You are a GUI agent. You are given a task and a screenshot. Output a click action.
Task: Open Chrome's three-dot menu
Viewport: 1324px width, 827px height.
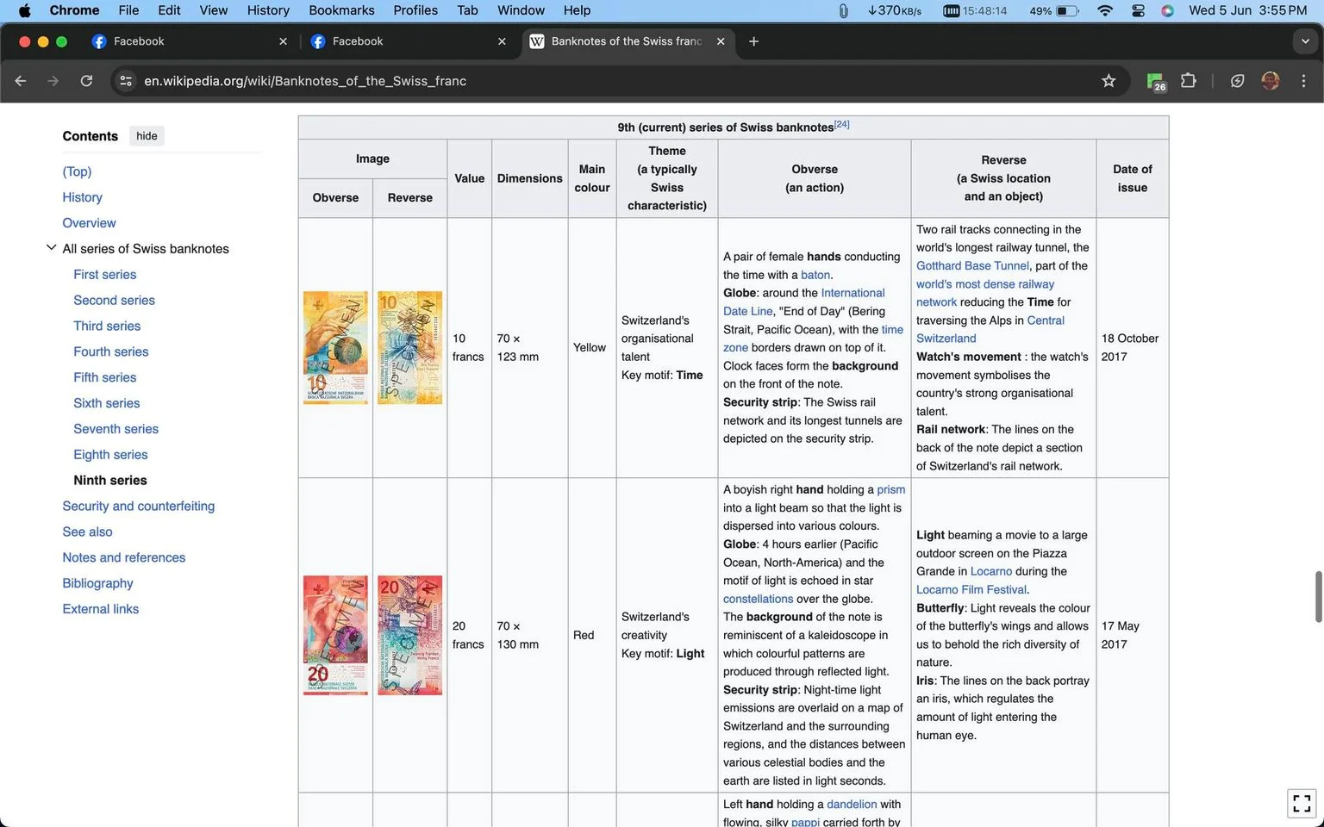[1303, 81]
